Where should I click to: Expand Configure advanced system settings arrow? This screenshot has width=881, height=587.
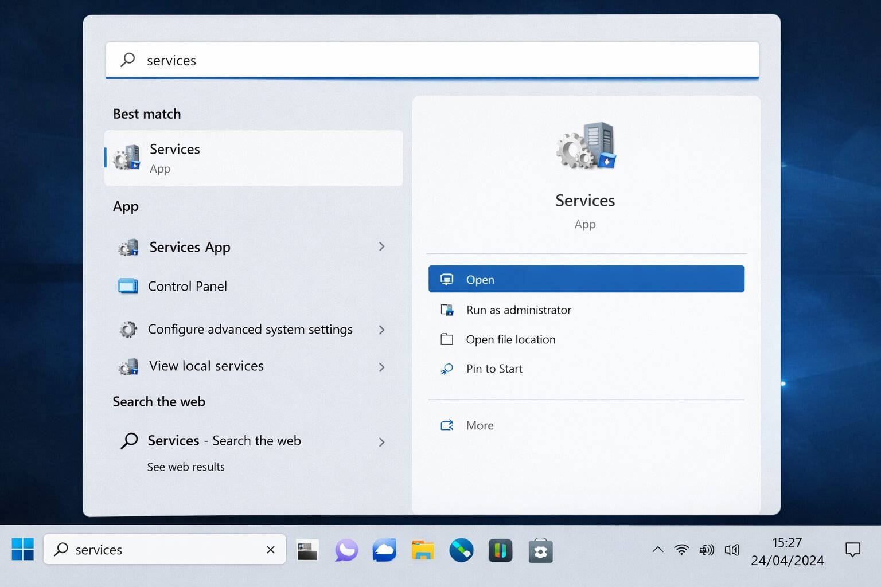381,330
